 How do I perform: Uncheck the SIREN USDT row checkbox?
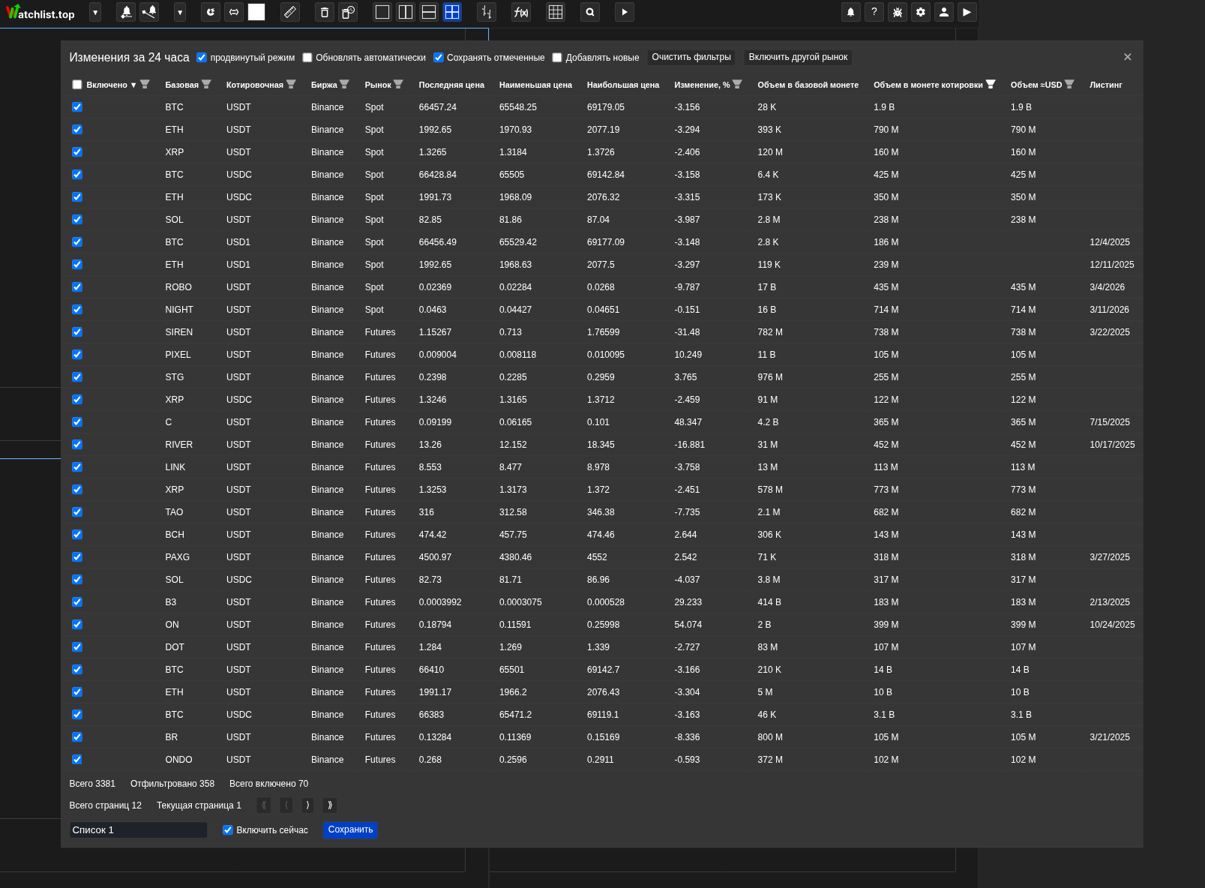tap(77, 332)
